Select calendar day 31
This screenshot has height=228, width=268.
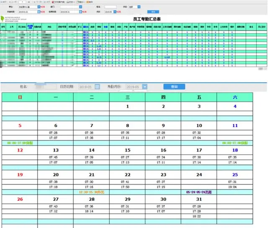pos(199,199)
